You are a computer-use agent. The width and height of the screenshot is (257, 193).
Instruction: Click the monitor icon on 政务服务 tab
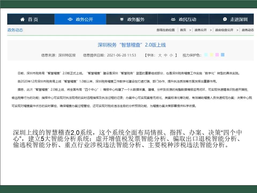click(x=122, y=19)
